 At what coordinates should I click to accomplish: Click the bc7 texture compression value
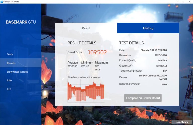tap(165, 71)
